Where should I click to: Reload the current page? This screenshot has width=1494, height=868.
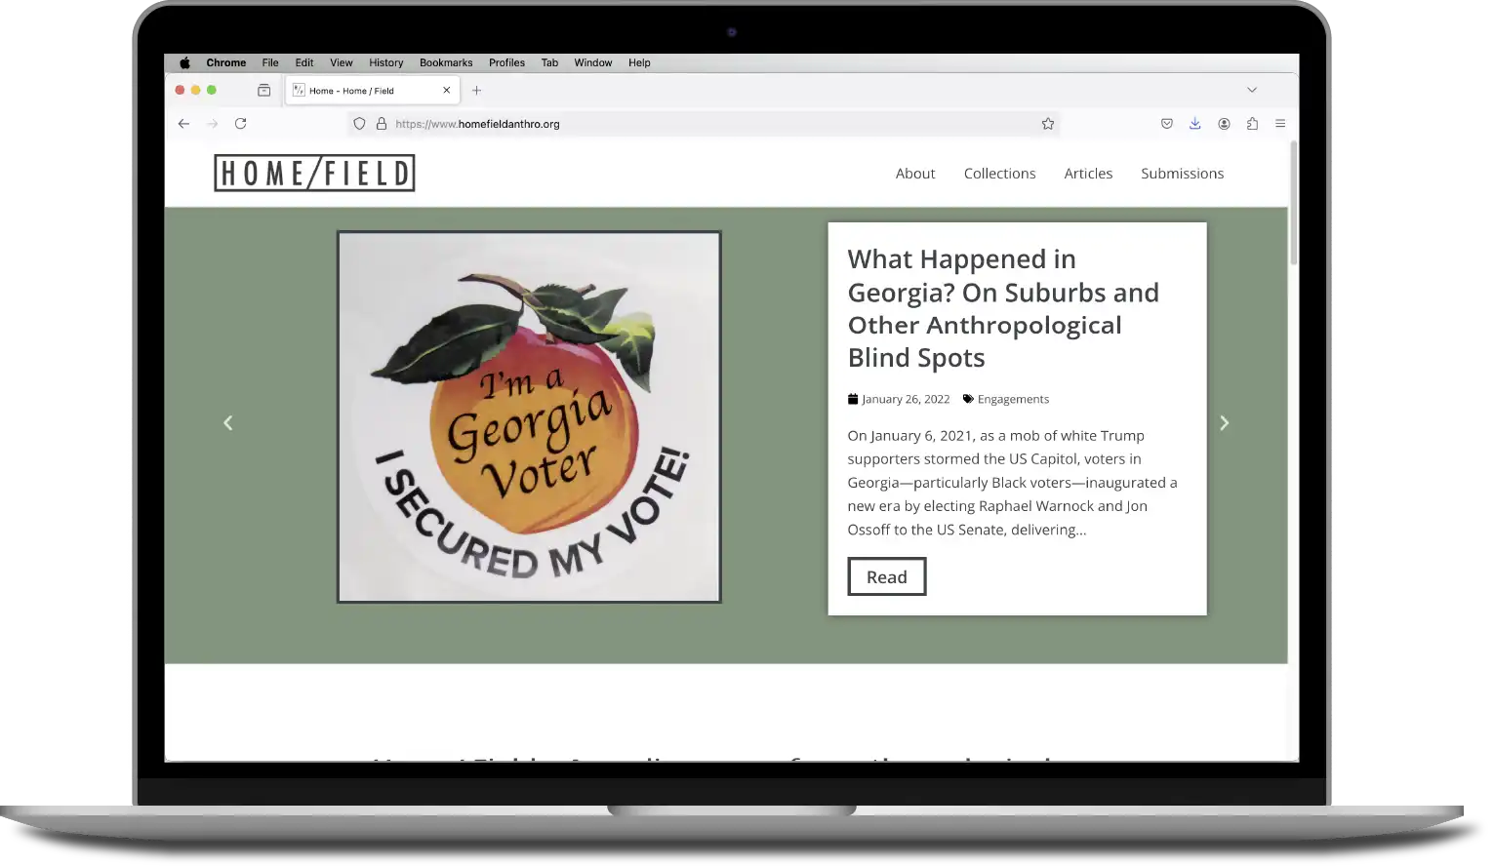[x=240, y=124]
